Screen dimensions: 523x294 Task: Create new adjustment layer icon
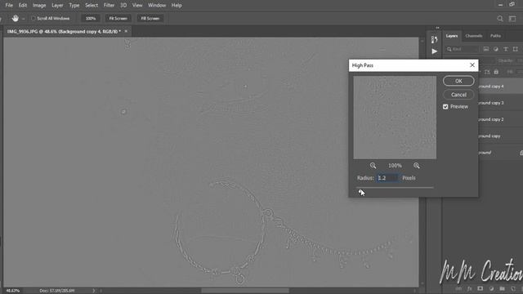(x=491, y=288)
